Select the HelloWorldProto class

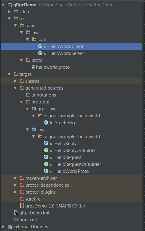pyautogui.click(x=72, y=171)
